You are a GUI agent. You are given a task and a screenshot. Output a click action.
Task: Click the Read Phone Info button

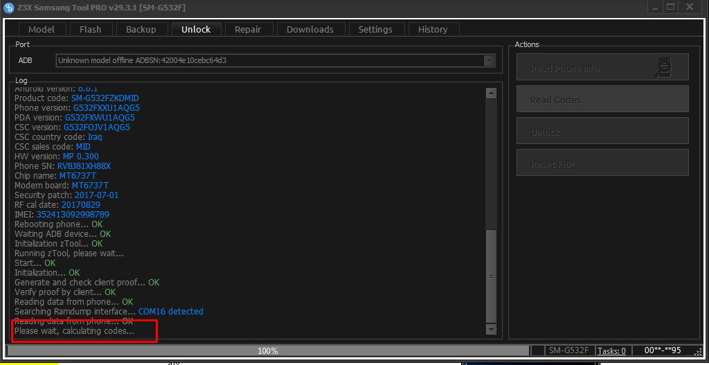pos(602,67)
